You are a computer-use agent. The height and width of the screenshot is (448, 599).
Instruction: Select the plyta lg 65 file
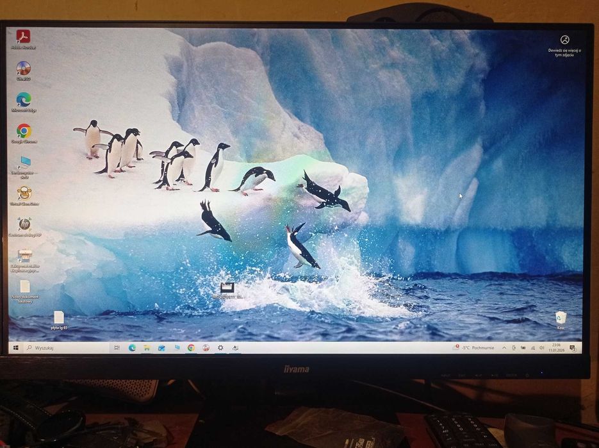[x=59, y=320]
